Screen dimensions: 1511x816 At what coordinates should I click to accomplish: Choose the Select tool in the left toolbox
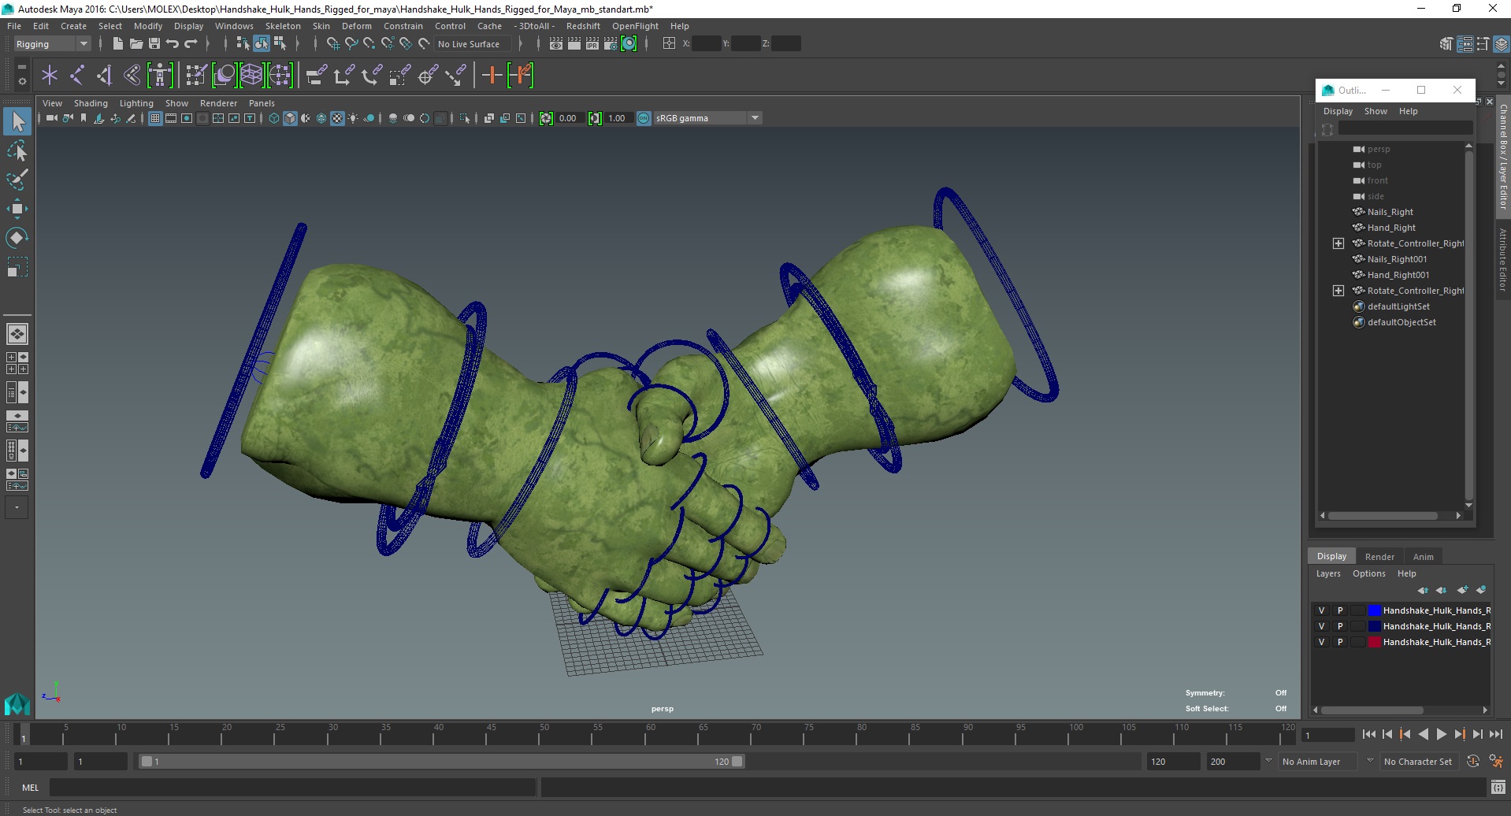pos(17,121)
